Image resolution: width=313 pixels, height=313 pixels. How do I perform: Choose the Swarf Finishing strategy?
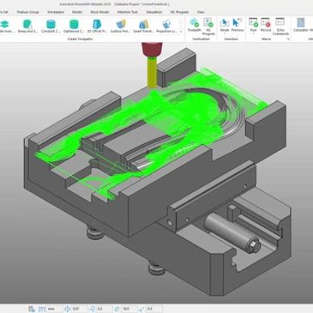(x=143, y=26)
